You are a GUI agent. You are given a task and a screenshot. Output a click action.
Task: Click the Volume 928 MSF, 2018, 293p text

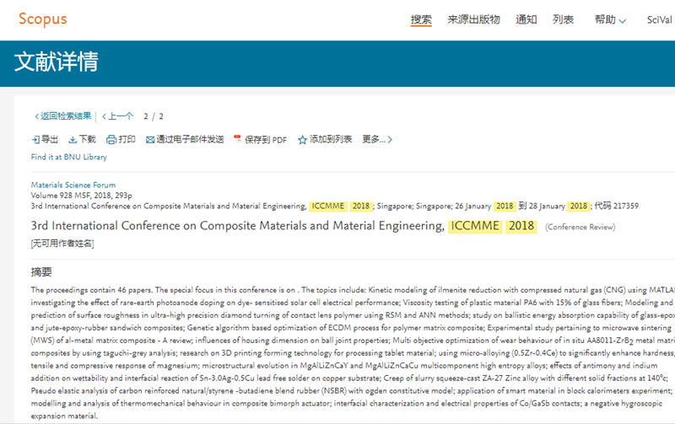[81, 196]
